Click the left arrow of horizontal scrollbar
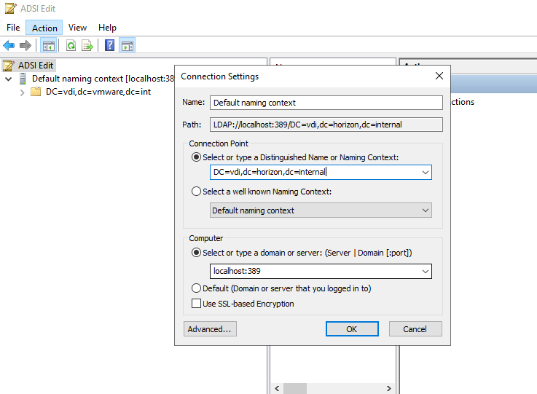This screenshot has width=537, height=394. (x=277, y=388)
